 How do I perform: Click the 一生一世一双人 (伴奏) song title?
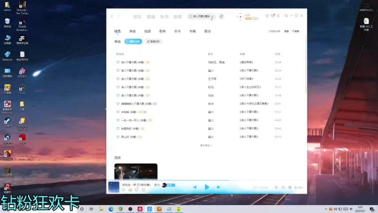tap(134, 120)
